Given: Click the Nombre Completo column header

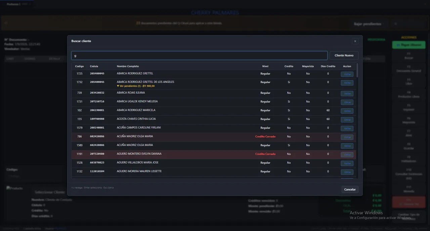Looking at the screenshot, I should pyautogui.click(x=128, y=66).
